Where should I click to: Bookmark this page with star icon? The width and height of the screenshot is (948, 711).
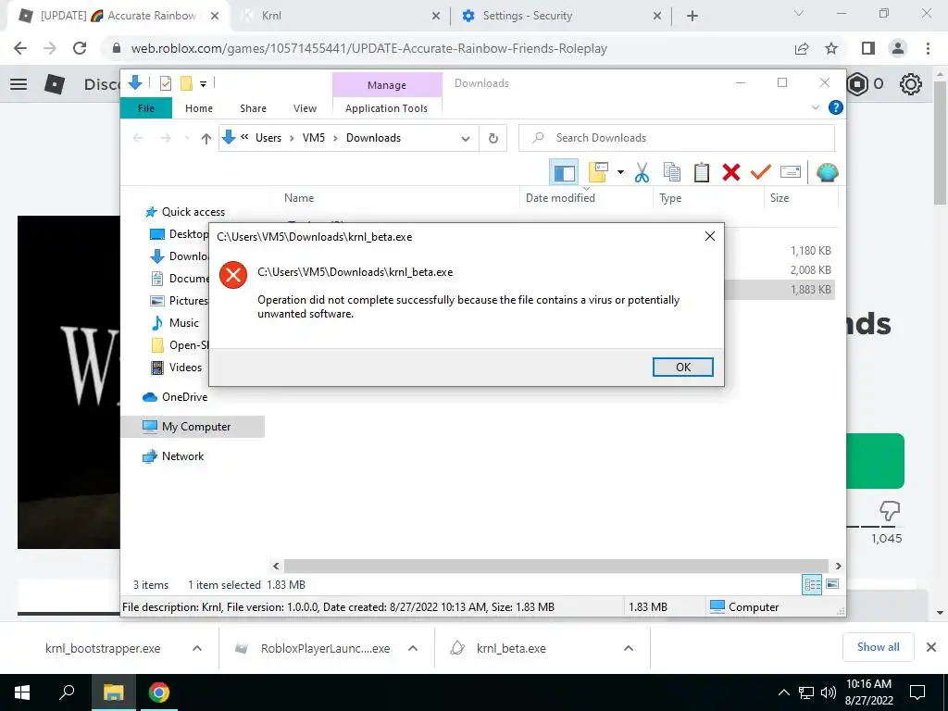click(831, 48)
